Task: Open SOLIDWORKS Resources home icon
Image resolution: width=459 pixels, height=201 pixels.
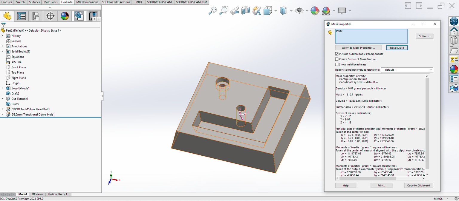Action: click(x=454, y=31)
